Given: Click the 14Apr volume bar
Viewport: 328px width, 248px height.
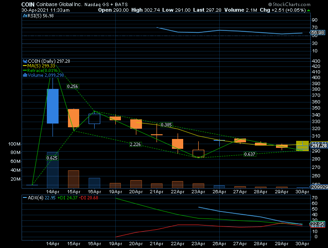Looking at the screenshot, I should coord(52,170).
